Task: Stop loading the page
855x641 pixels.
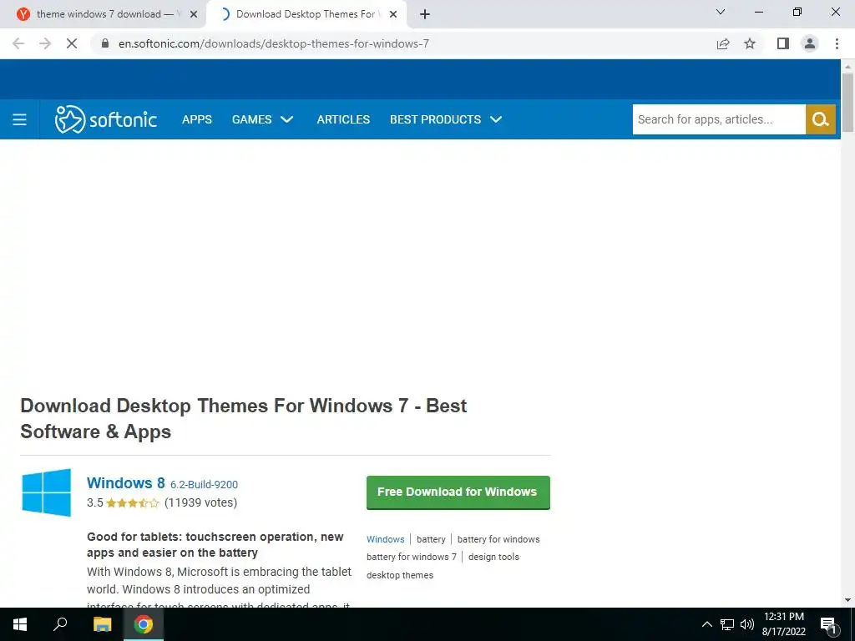Action: pyautogui.click(x=72, y=43)
